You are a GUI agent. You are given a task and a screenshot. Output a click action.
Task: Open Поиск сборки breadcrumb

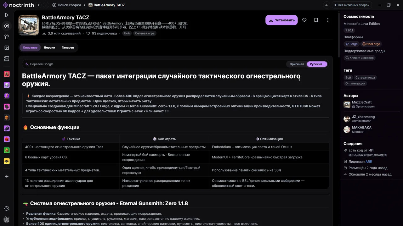(66, 5)
